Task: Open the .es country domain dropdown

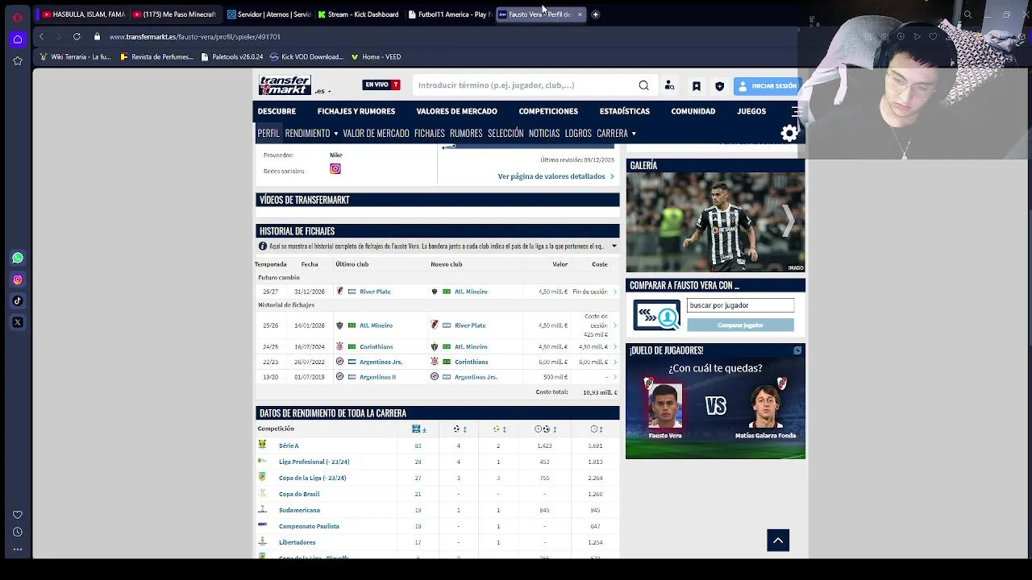Action: (322, 91)
